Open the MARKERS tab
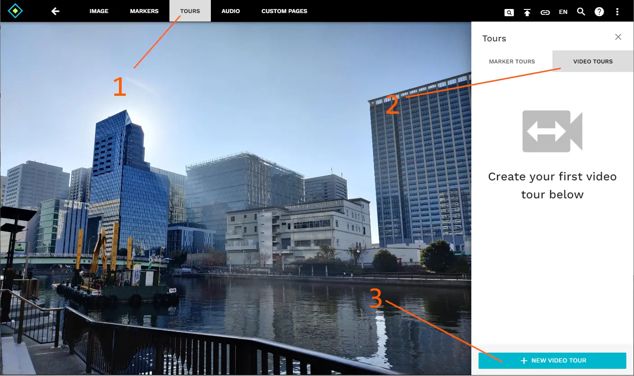Screen dimensions: 634x376 tap(144, 11)
